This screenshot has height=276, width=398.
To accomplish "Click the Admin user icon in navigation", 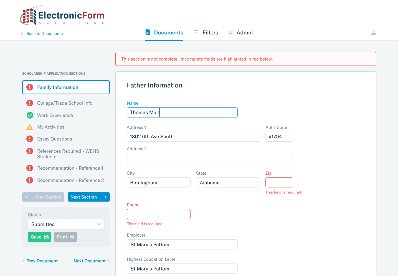I will (230, 32).
